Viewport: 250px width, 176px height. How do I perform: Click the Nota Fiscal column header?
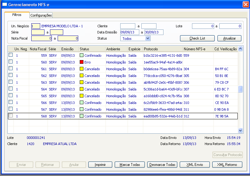point(38,49)
